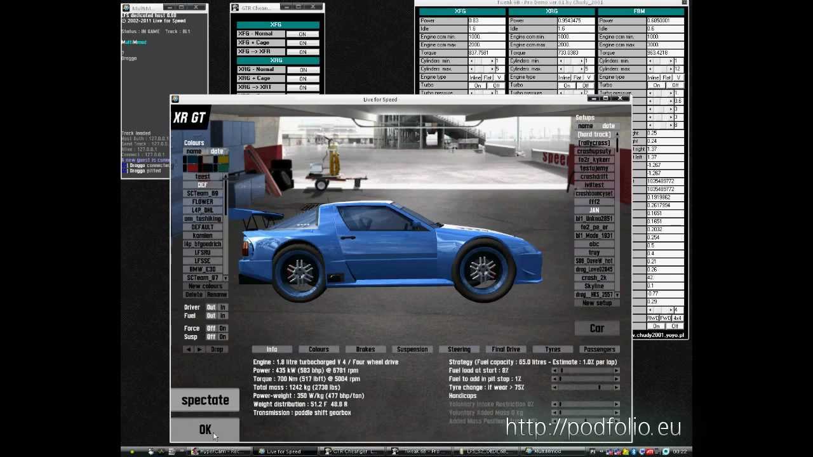Toggle XRG + Cage ON in GTR Changer
Screen dimensions: 813x457
[x=302, y=79]
